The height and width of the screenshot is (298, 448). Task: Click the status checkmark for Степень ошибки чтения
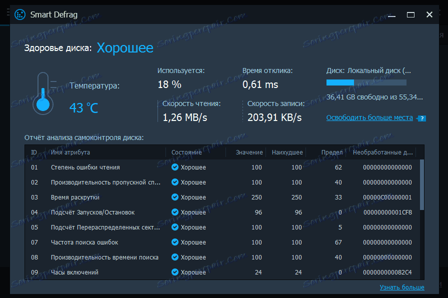(175, 167)
